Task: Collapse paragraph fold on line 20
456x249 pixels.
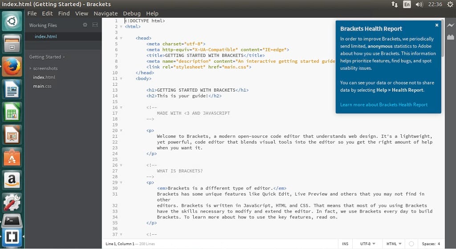Action: pos(121,131)
